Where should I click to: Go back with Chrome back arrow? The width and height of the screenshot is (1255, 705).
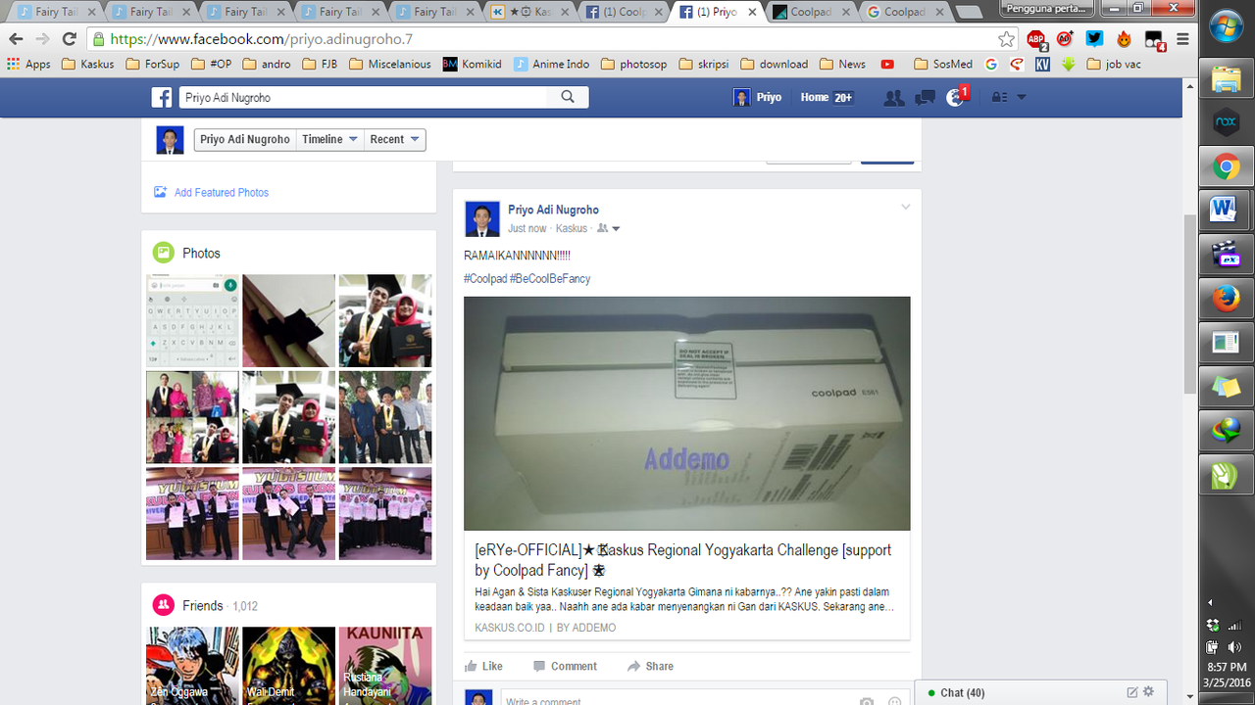pyautogui.click(x=16, y=39)
